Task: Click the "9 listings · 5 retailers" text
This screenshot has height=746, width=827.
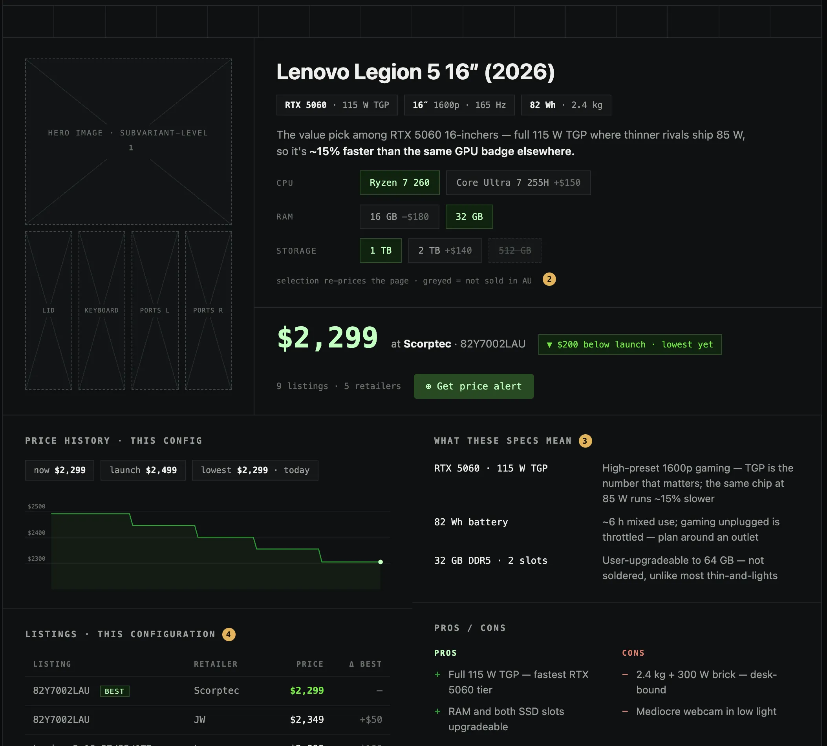Action: coord(338,386)
